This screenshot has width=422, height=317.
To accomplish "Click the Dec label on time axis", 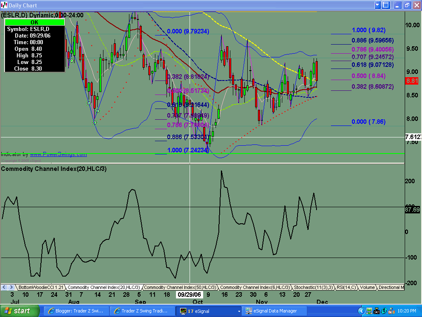I will pos(322,302).
